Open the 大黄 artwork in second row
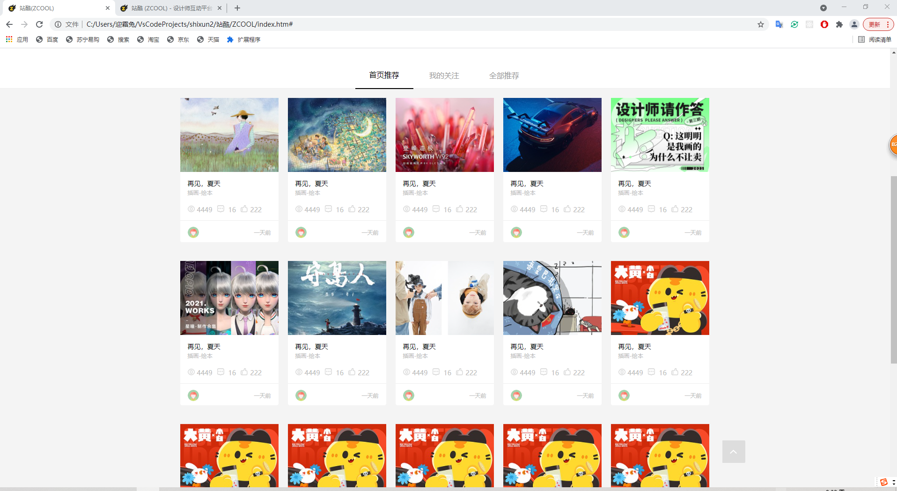This screenshot has height=491, width=897. click(660, 298)
